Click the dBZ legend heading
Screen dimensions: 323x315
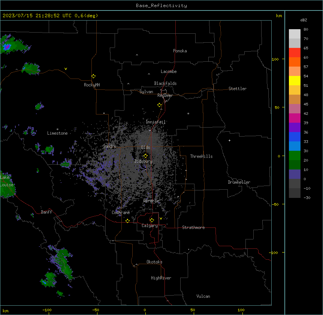tap(304, 20)
